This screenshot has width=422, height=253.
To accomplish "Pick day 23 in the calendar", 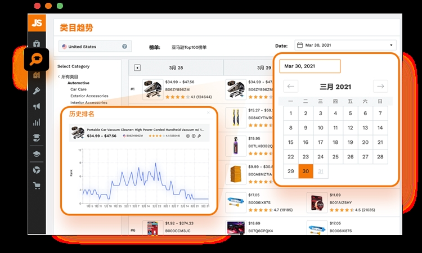I will 306,157.
